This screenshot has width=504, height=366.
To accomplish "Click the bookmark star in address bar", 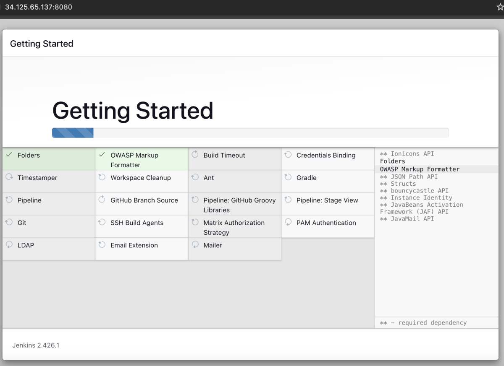I will click(x=500, y=7).
